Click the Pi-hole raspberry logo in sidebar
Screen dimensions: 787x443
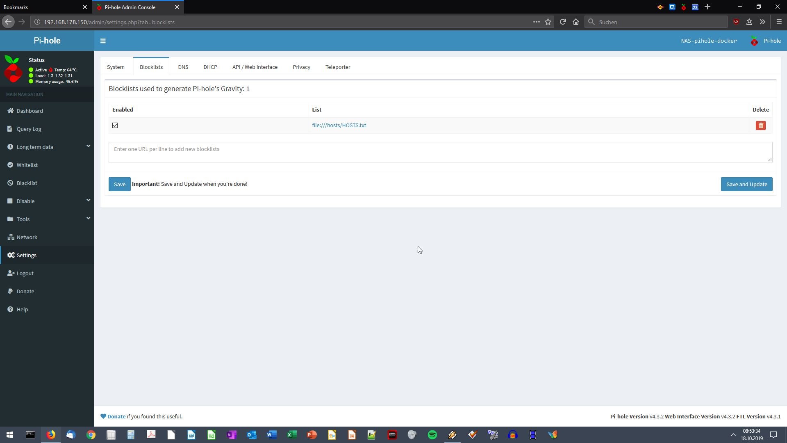coord(13,69)
